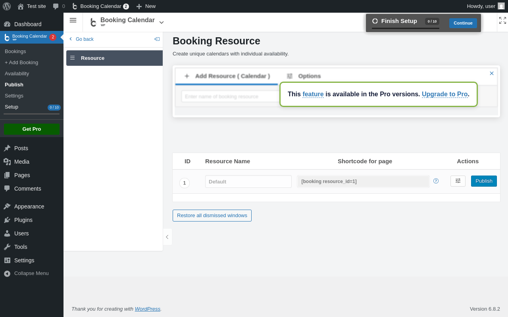508x317 pixels.
Task: Click the Finish Setup 0 / 10 counter
Action: click(x=432, y=21)
